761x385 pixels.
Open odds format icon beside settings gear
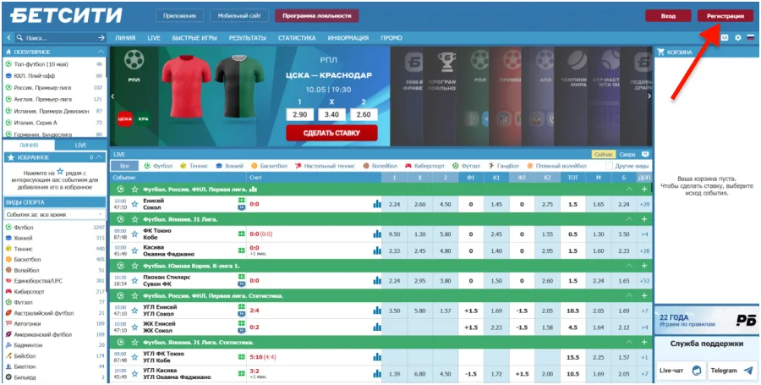(x=725, y=37)
